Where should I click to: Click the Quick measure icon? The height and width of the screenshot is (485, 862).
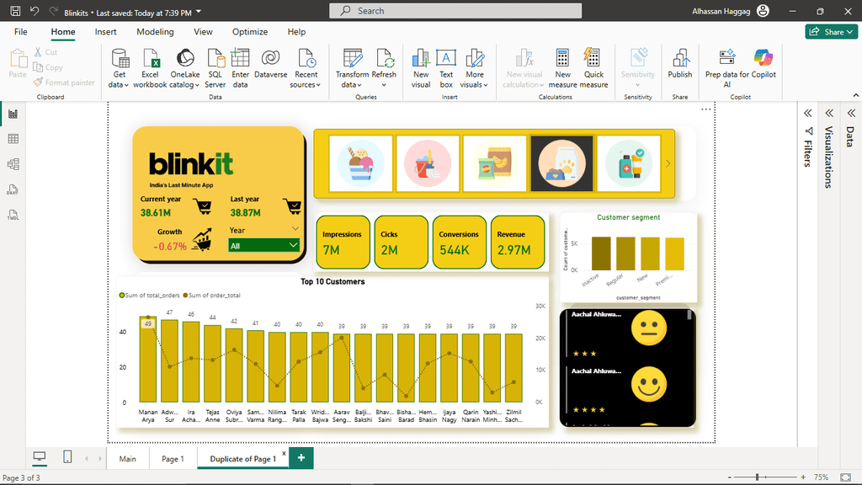(593, 59)
